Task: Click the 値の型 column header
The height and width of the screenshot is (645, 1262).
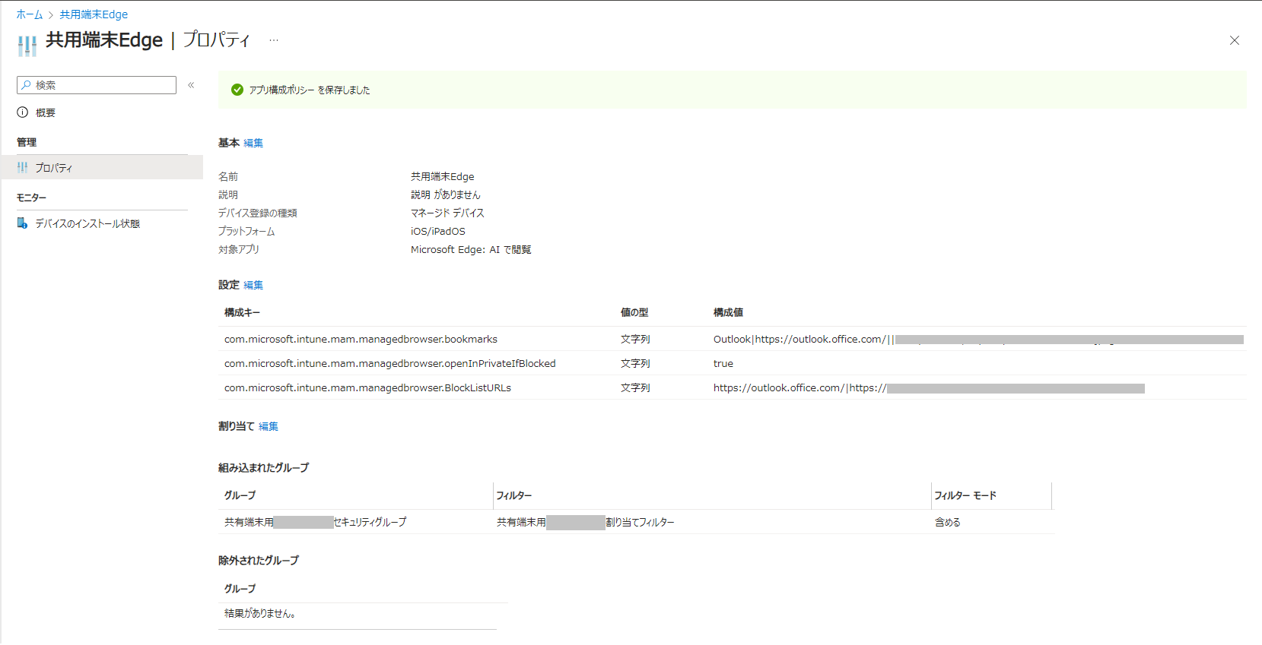Action: coord(634,312)
